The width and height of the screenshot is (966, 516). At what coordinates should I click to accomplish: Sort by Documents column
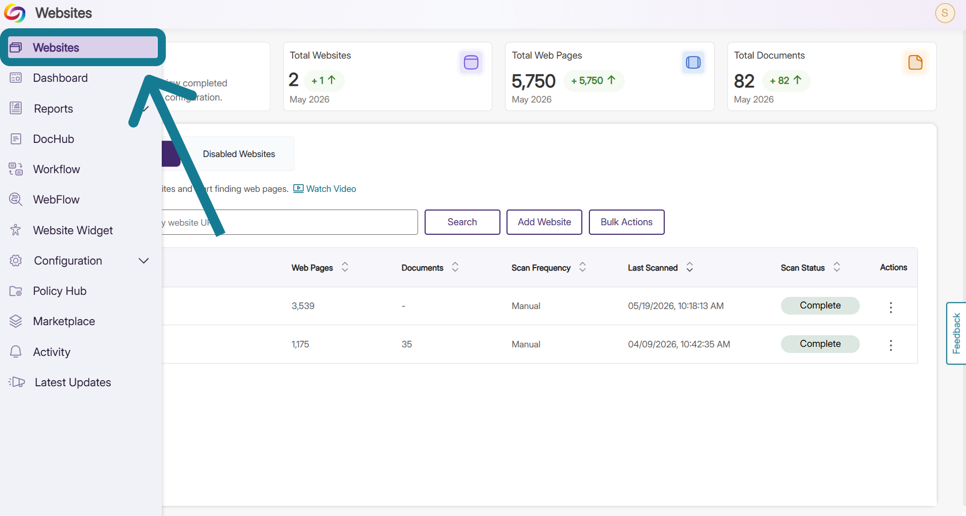[x=455, y=267]
